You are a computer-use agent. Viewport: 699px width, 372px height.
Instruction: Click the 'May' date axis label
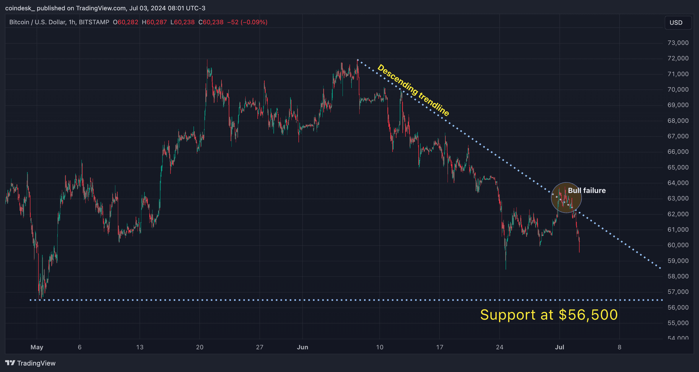tap(37, 347)
